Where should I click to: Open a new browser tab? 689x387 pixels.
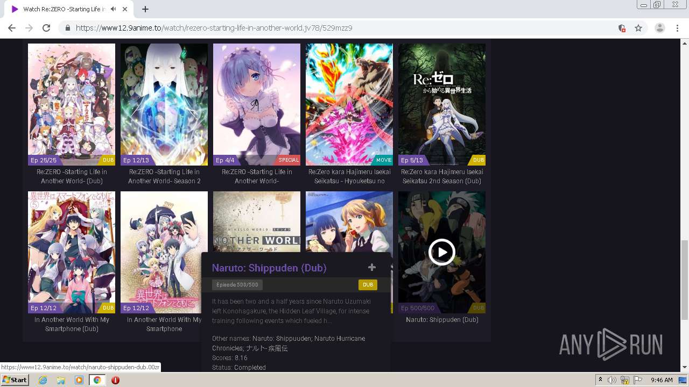(145, 9)
